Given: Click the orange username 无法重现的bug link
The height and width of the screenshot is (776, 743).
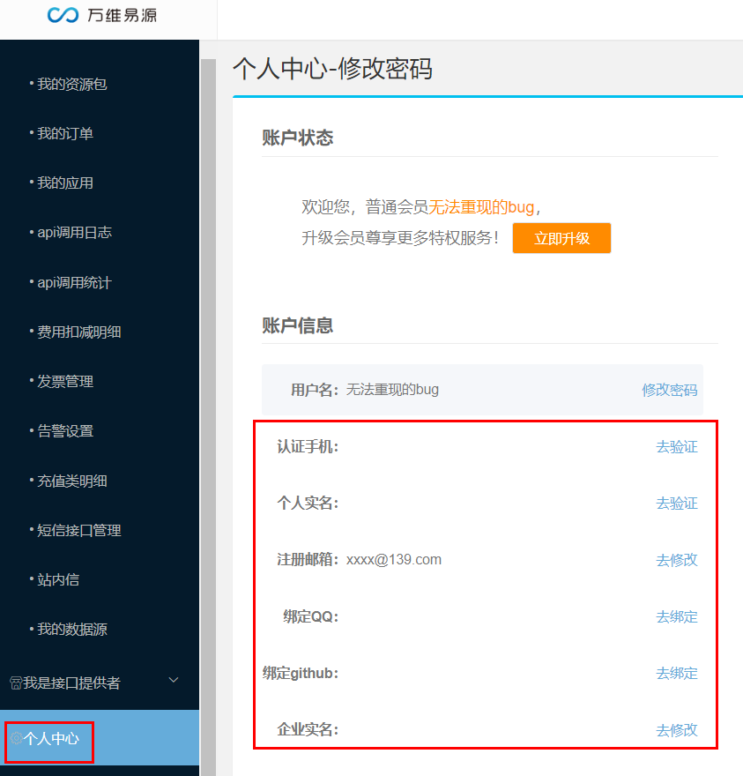Looking at the screenshot, I should 481,207.
